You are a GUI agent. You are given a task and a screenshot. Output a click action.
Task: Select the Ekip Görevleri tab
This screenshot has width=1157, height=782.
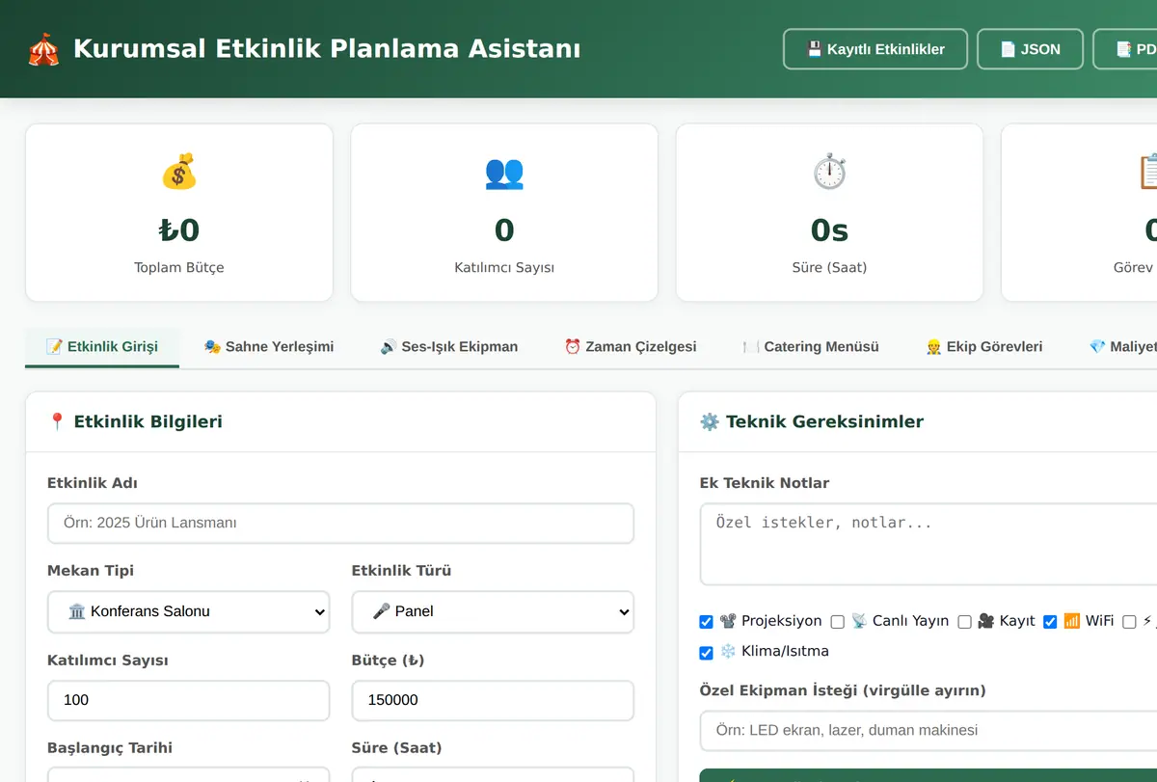tap(984, 347)
